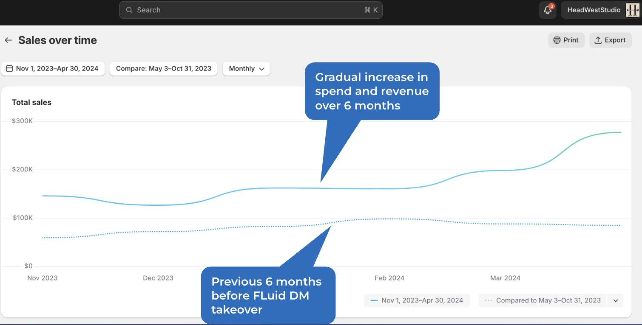Open HeadWestStudio store avatar logo
The image size is (642, 325).
point(633,10)
